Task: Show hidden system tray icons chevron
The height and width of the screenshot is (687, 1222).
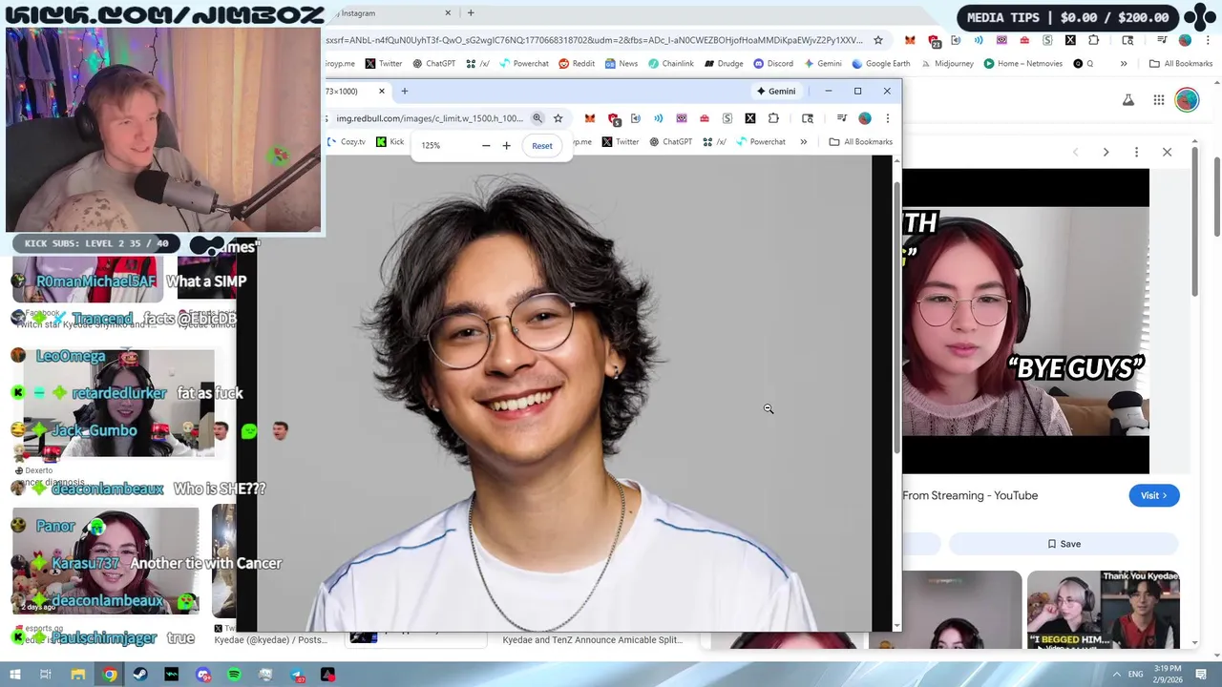Action: [1116, 674]
